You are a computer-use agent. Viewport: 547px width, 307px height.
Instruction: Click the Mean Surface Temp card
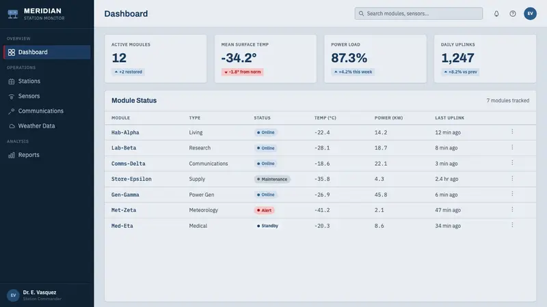(x=265, y=59)
